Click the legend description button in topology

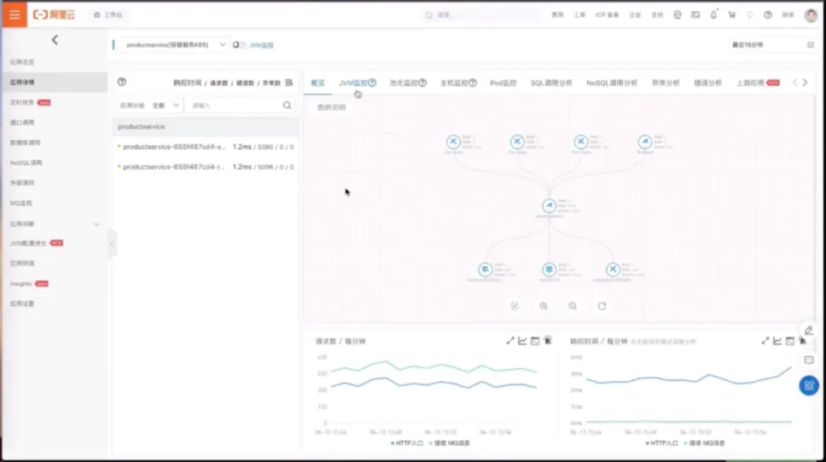[x=331, y=107]
